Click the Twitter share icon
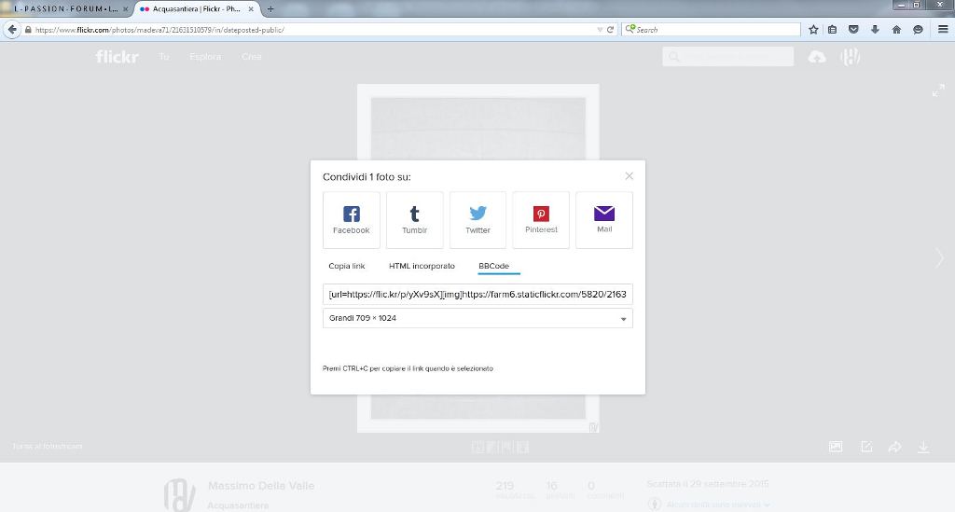 477,220
